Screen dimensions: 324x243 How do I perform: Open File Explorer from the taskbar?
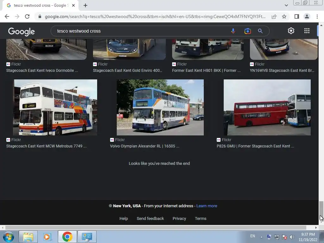(x=28, y=237)
